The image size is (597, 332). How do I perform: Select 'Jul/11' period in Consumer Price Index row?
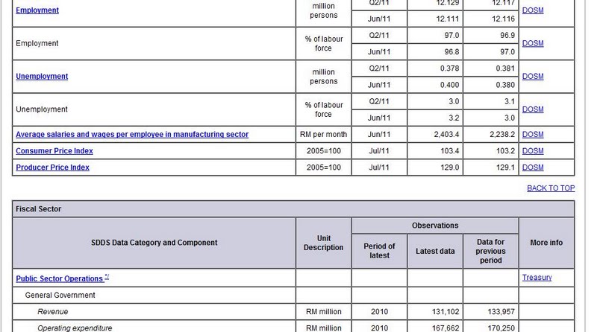[379, 151]
